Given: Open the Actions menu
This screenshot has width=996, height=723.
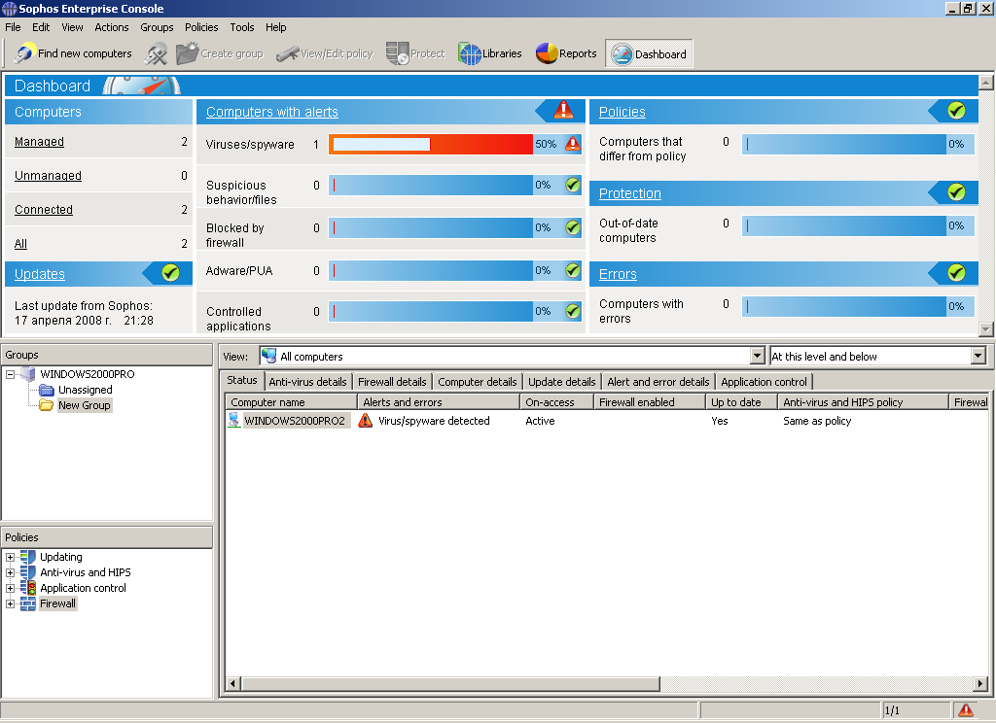Looking at the screenshot, I should click(112, 27).
